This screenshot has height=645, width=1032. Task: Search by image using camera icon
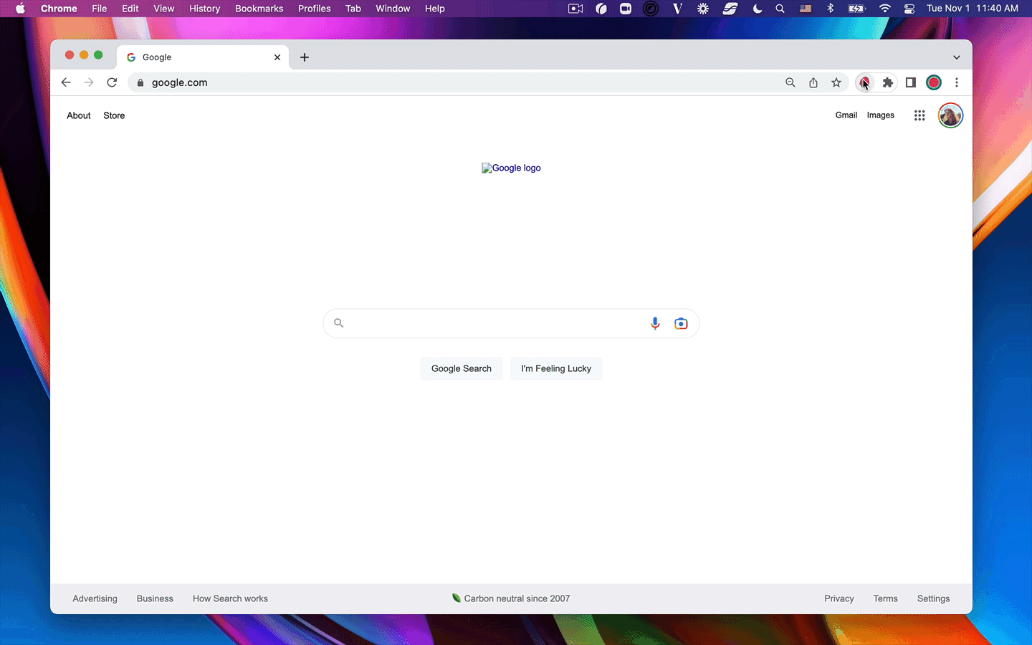tap(681, 323)
